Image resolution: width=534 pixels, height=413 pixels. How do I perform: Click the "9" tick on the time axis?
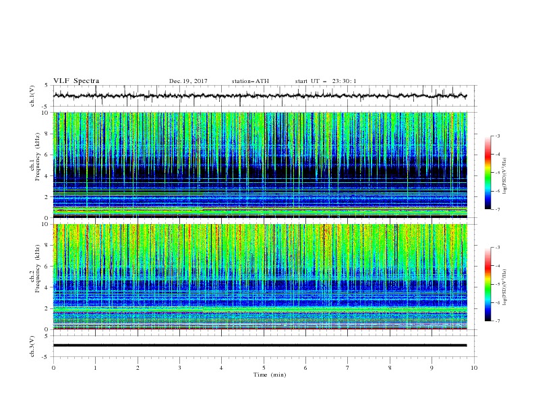(x=432, y=368)
